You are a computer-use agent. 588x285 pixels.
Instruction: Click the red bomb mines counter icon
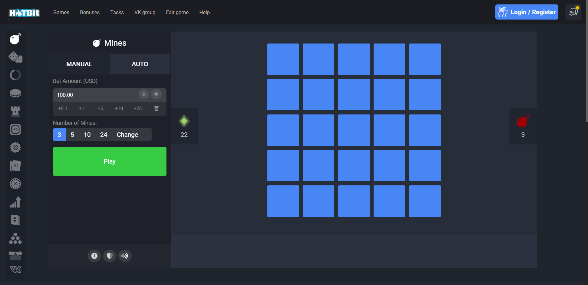point(523,121)
